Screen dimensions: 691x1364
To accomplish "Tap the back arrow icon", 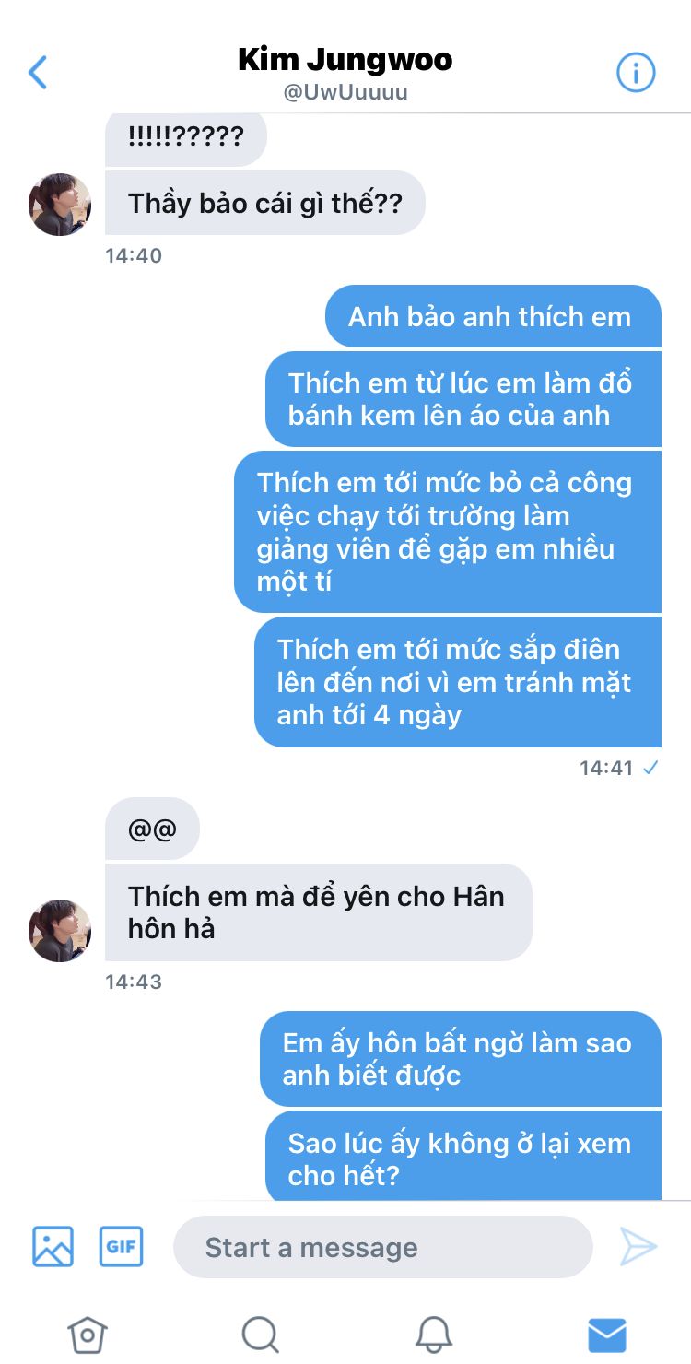I will pos(38,72).
